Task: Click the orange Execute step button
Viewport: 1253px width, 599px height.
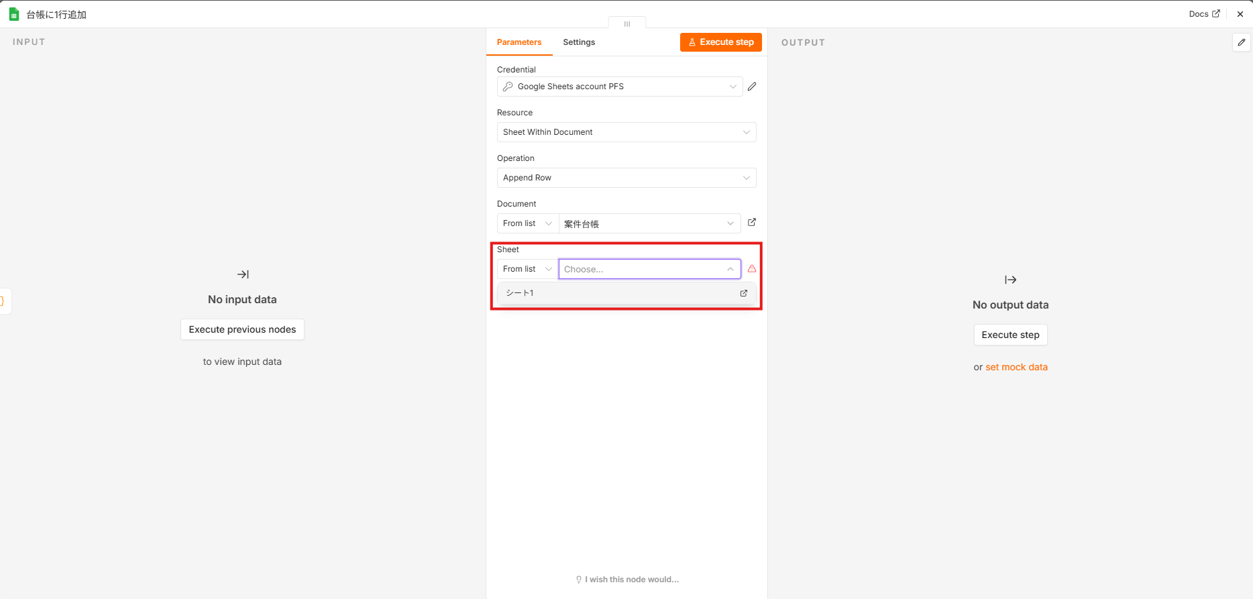Action: pos(721,42)
